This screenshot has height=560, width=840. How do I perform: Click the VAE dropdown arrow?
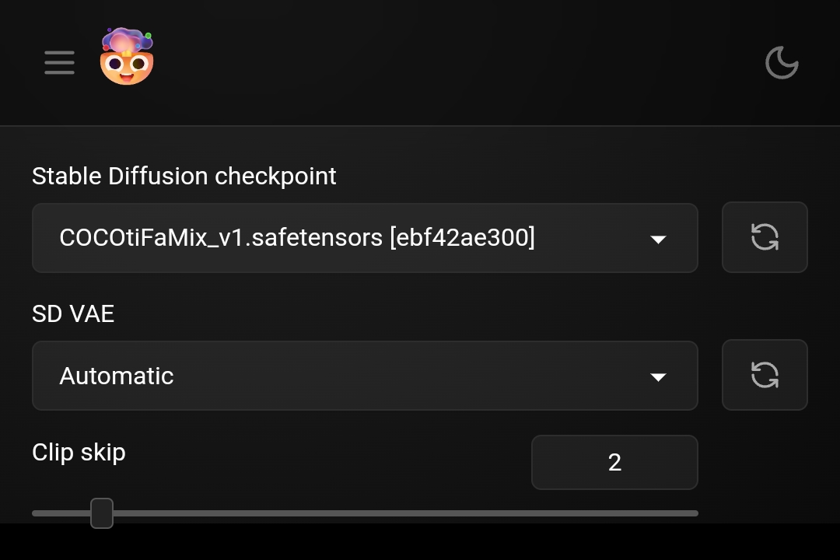[659, 376]
